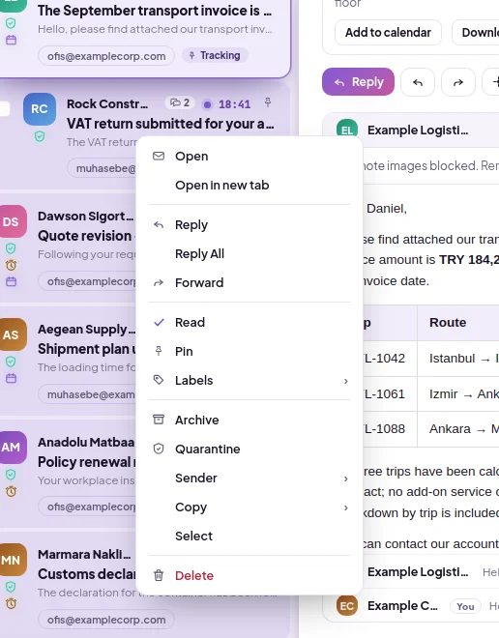Click the AM avatar of Anadolu Matbaa
The height and width of the screenshot is (638, 499).
tap(12, 448)
